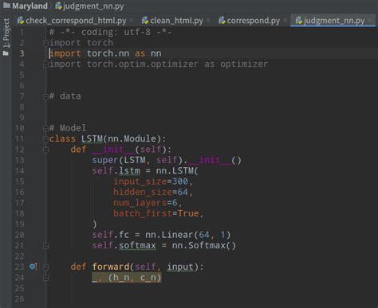The width and height of the screenshot is (378, 308).
Task: Click closing parenthesis on line 19
Action: 94,224
